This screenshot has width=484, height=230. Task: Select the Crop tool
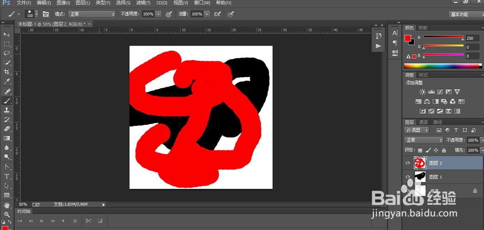point(7,72)
